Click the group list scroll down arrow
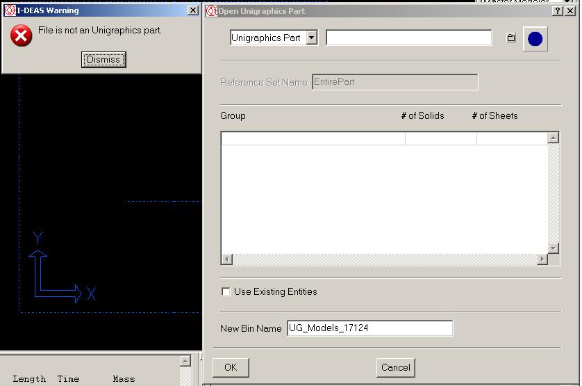582x386 pixels. [x=553, y=248]
